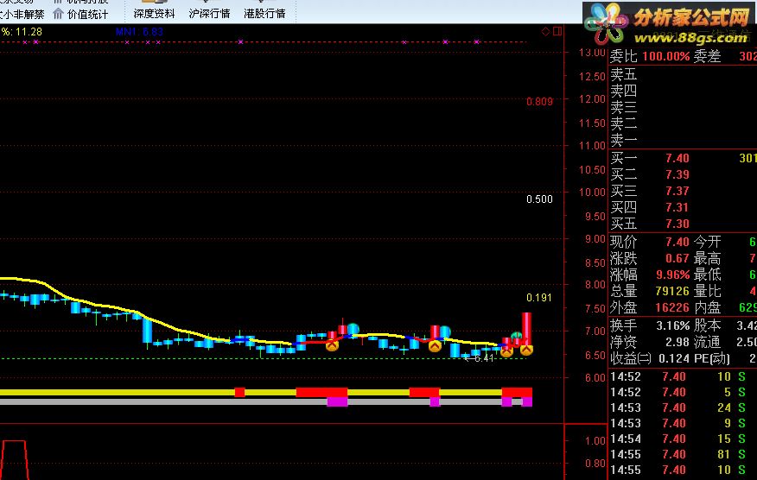
Task: Select the 卖三 order row
Action: (x=683, y=107)
